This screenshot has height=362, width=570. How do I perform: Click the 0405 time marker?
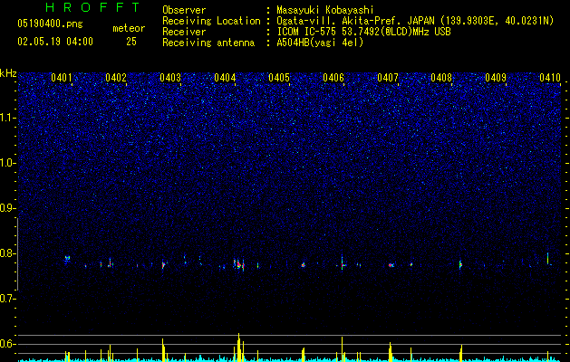pos(279,78)
